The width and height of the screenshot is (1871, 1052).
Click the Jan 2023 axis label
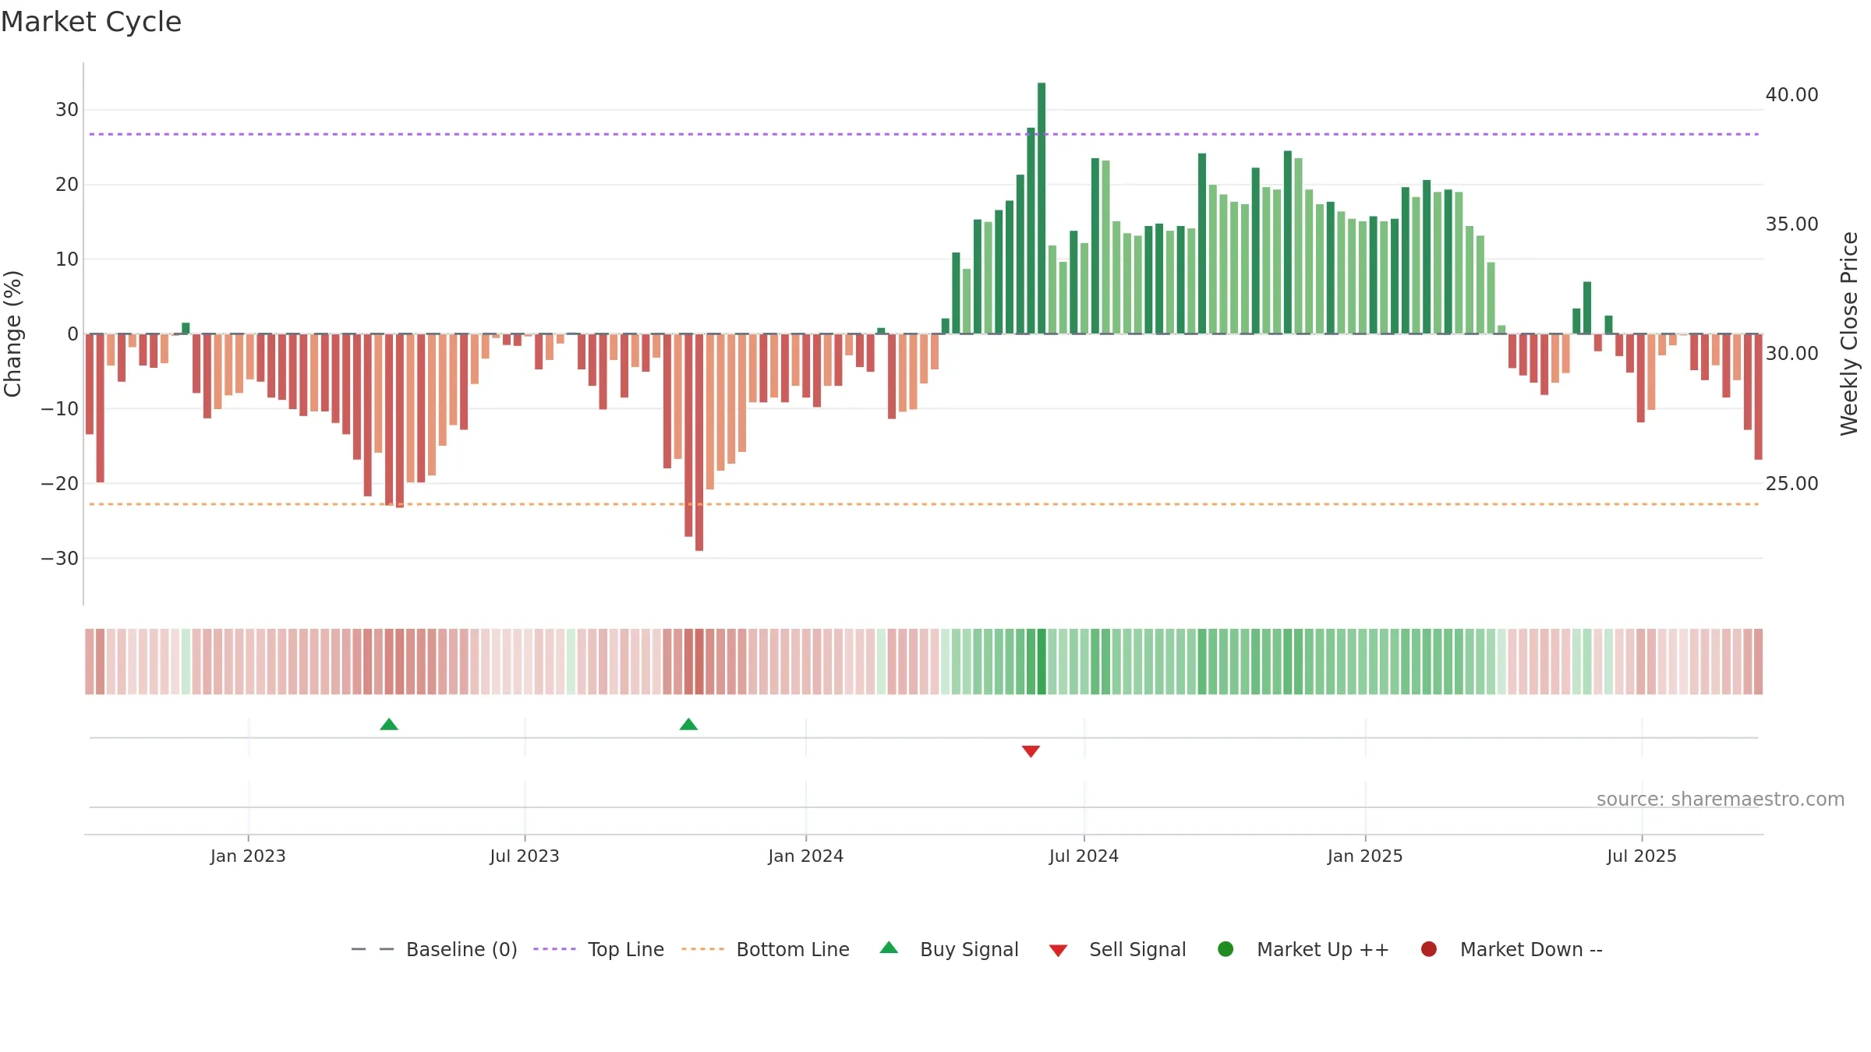248,856
